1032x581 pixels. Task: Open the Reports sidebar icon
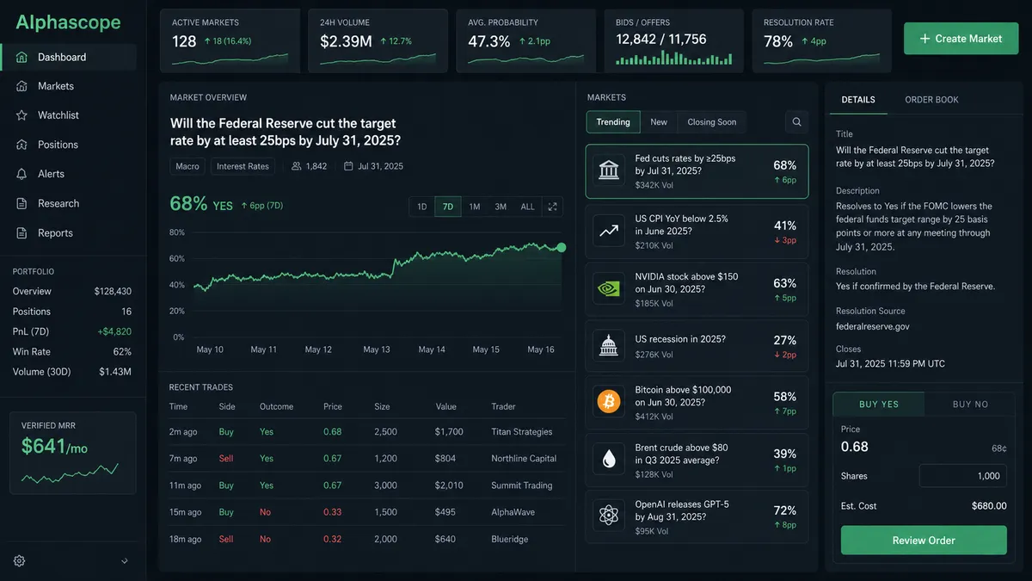(21, 232)
